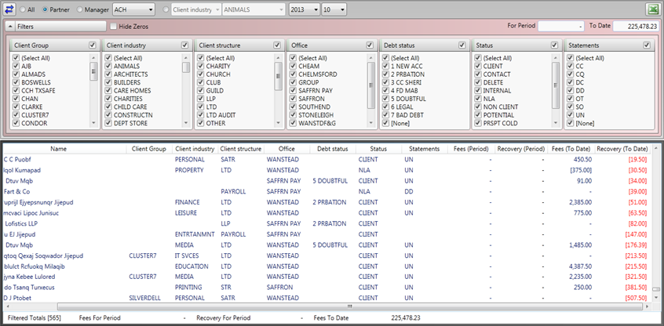The width and height of the screenshot is (664, 326).
Task: Click the blue refresh arrows icon
Action: pyautogui.click(x=9, y=9)
